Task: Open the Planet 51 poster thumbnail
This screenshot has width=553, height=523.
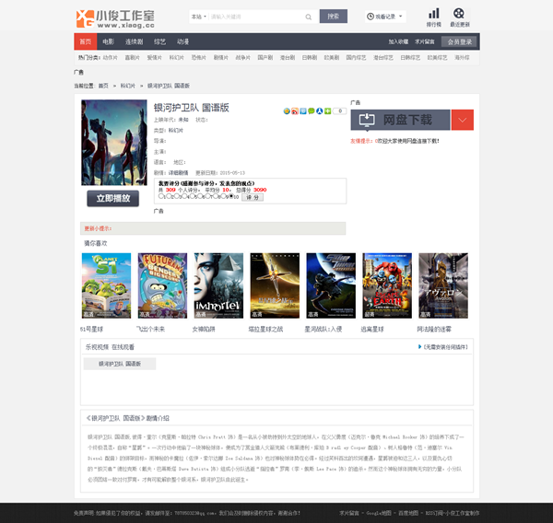Action: pyautogui.click(x=106, y=285)
